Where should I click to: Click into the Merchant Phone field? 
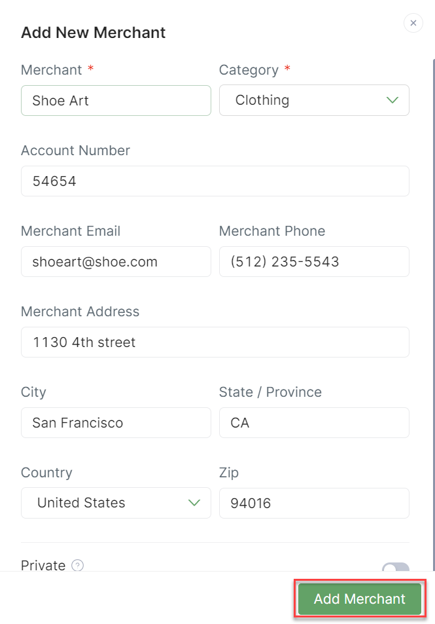point(313,262)
